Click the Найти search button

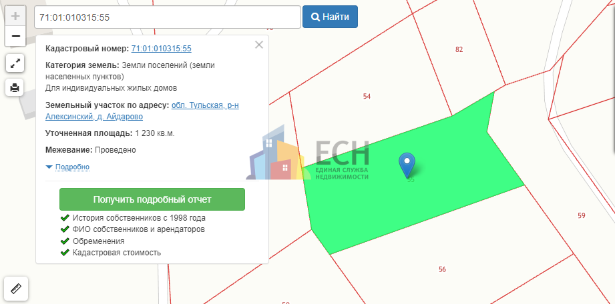[330, 17]
